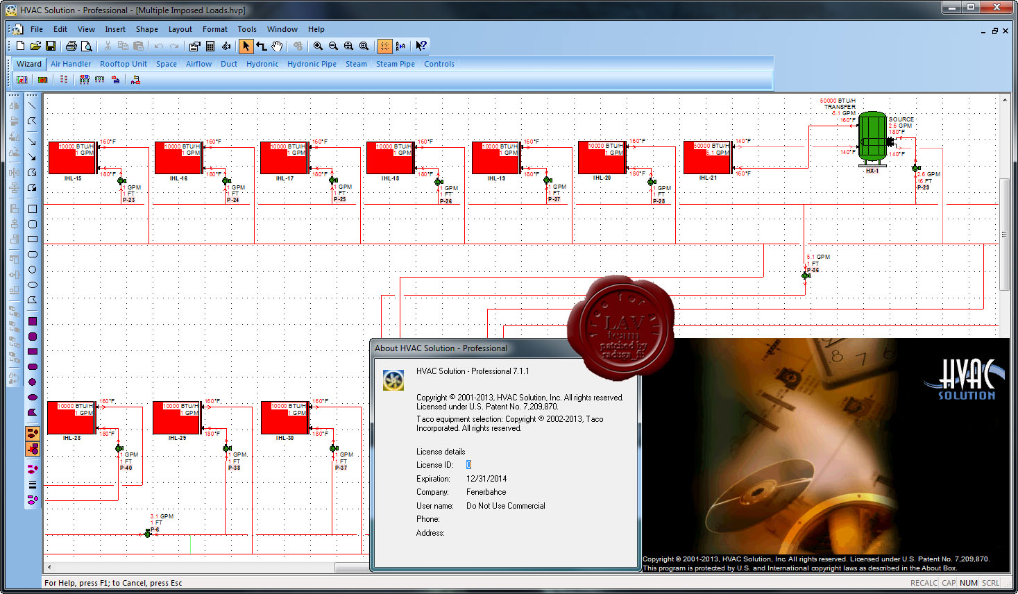Screen dimensions: 1018x594
Task: Open the Insert menu
Action: tap(115, 29)
